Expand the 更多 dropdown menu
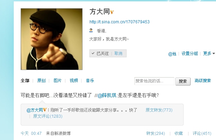Screen dimensions: 216x140 [209, 53]
